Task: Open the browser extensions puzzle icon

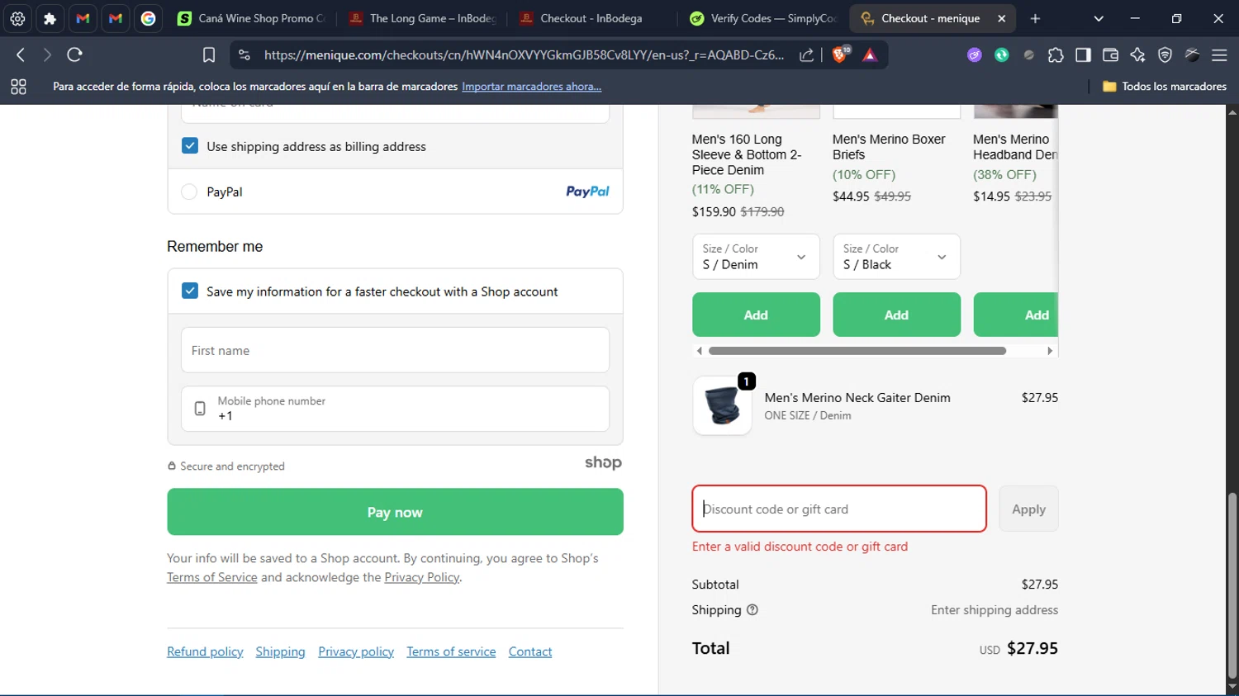Action: click(1056, 54)
